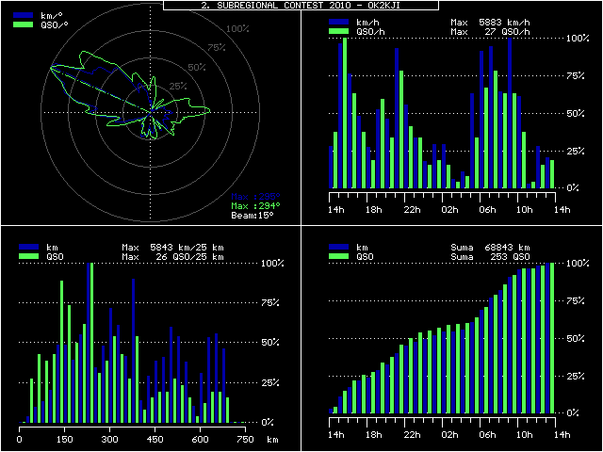603x452 pixels.
Task: Click '02h' on the cumulative chart axis
Action: 449,435
